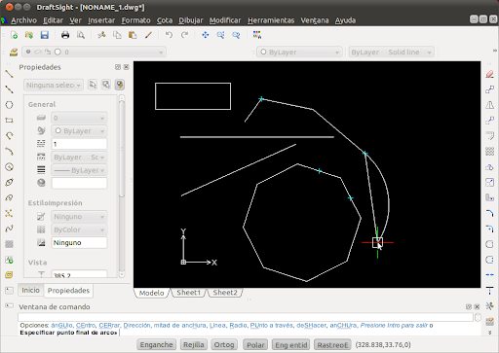Select the Pan tool icon
Screen dimensions: 499x353
[x=206, y=35]
